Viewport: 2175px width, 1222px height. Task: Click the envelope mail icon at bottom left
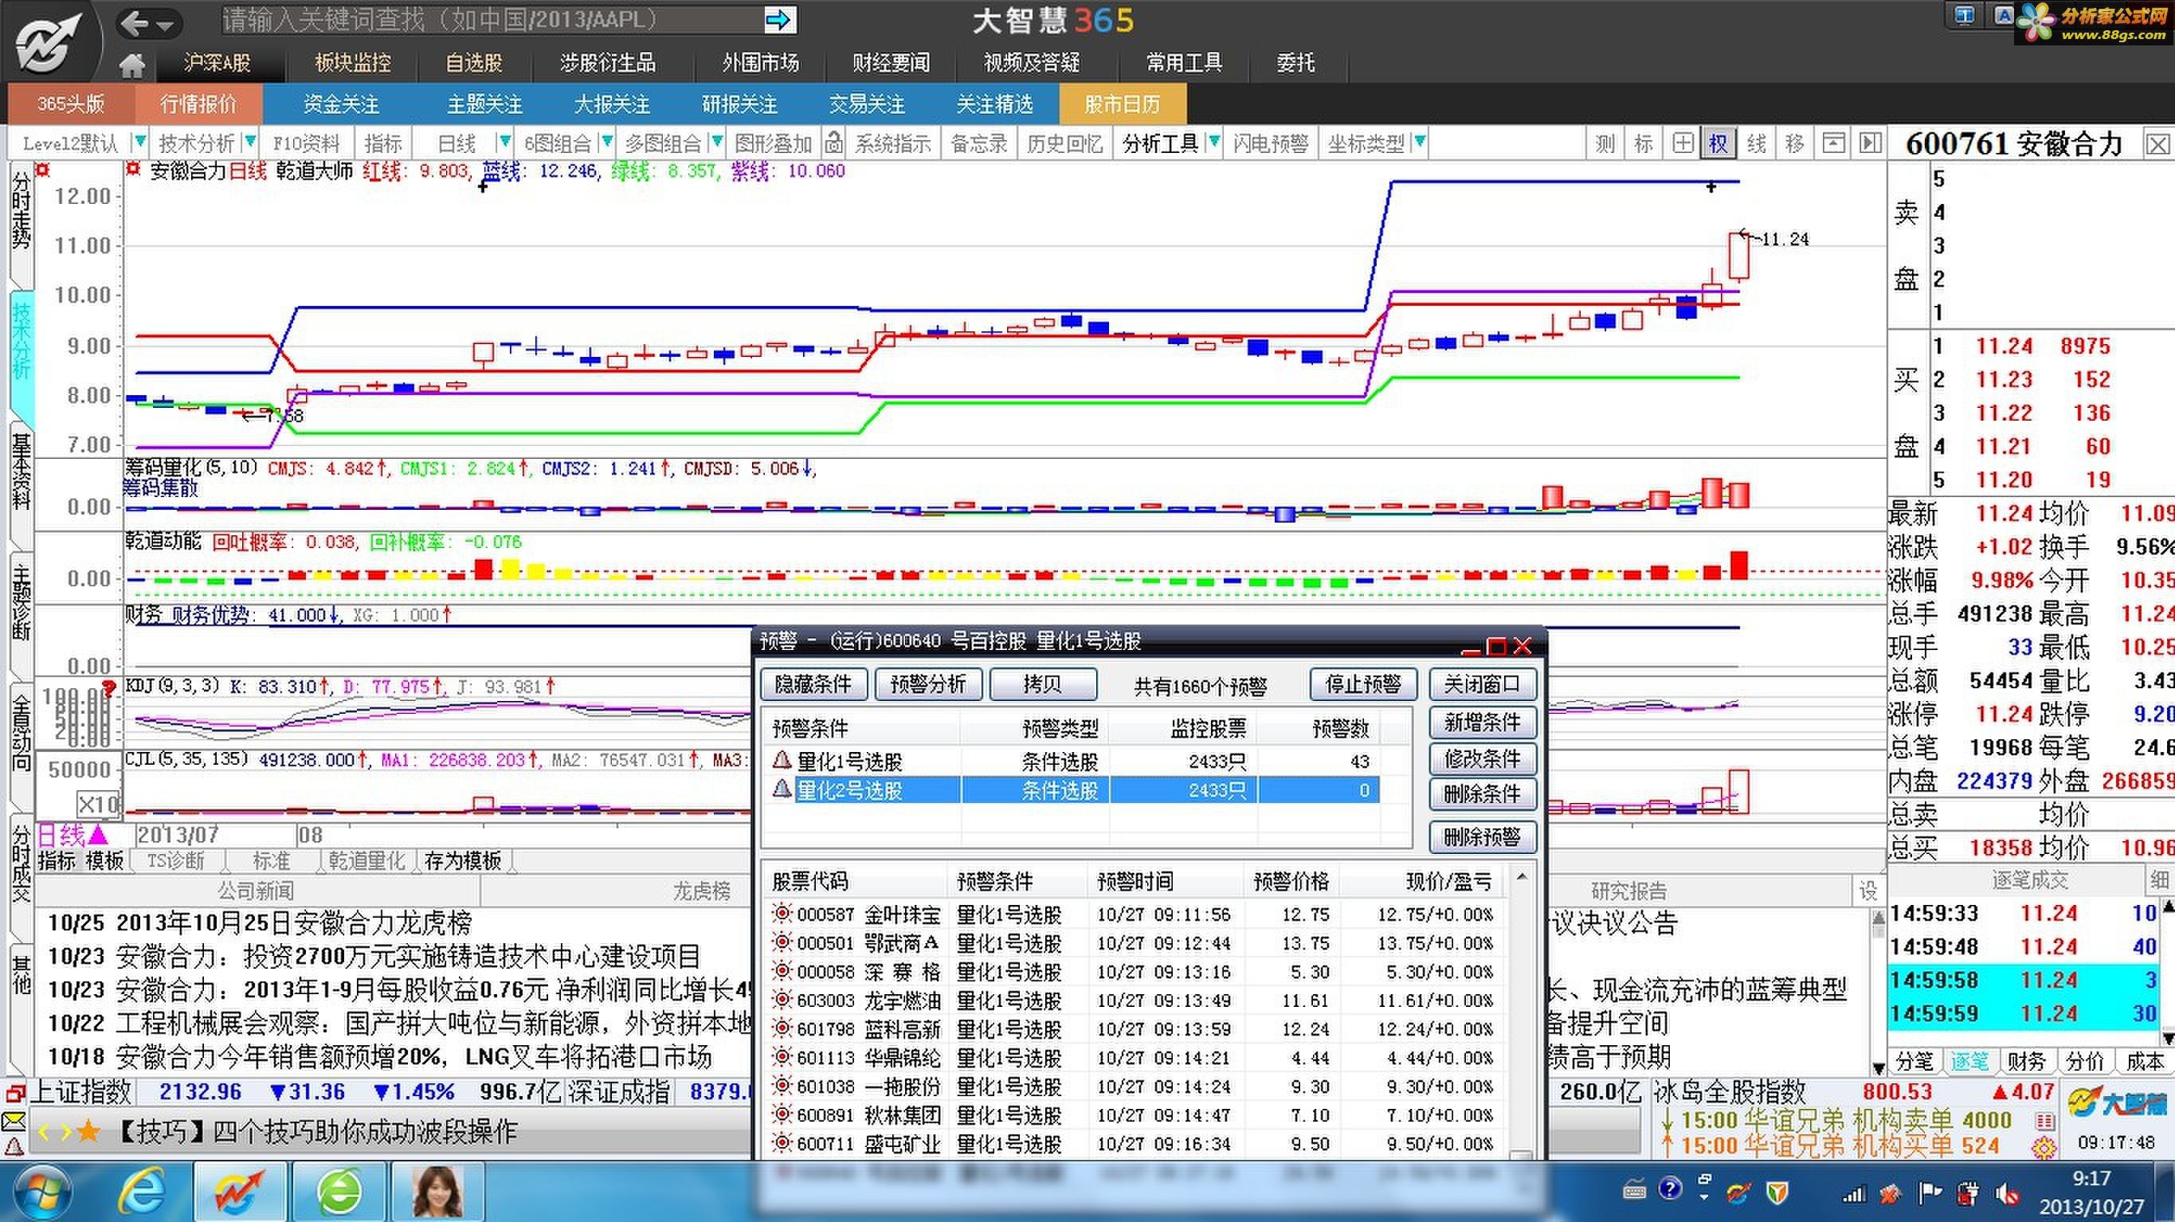[14, 1122]
